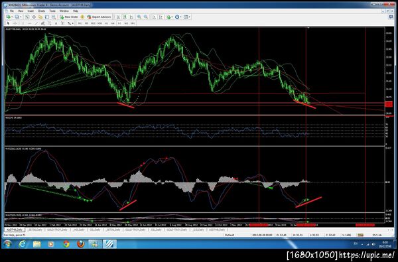Switch chart to Line Chart icon
The width and height of the screenshot is (398, 262).
point(131,17)
